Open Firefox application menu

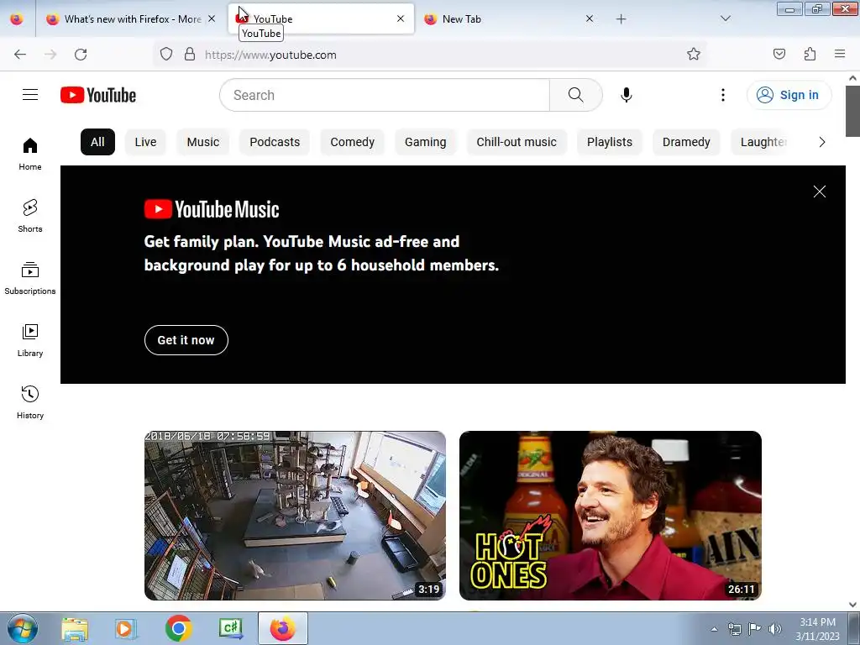[840, 54]
